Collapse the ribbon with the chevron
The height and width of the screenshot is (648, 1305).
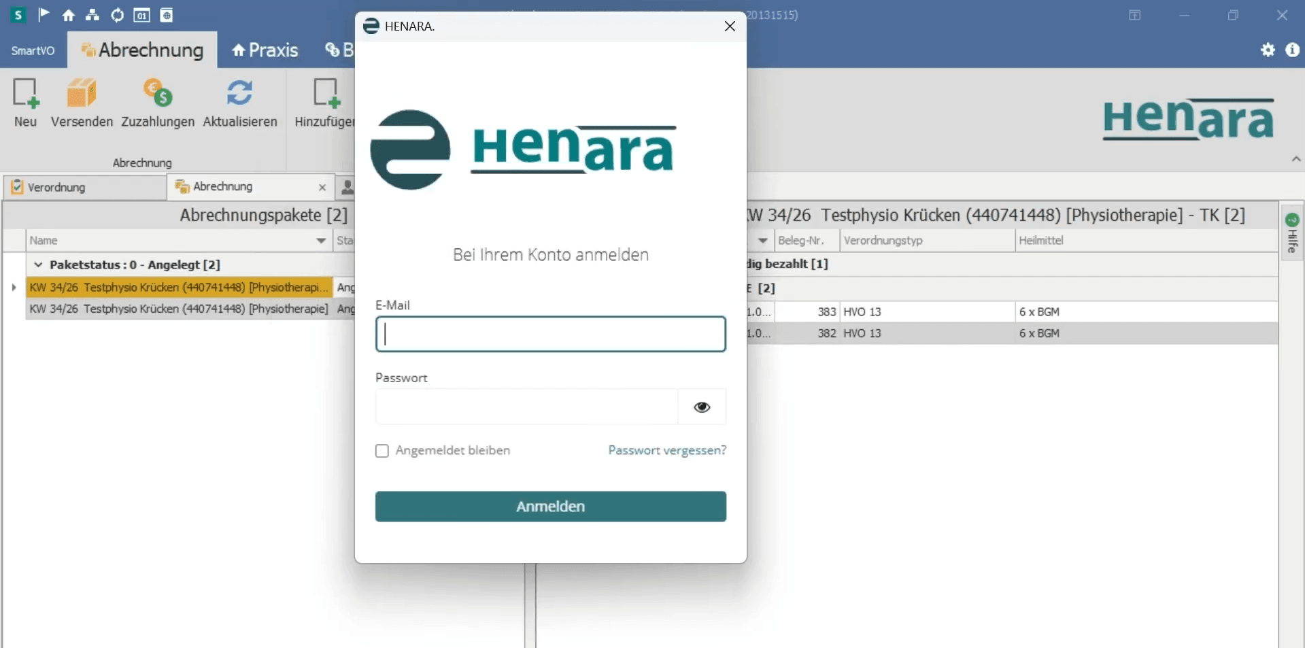(1296, 159)
